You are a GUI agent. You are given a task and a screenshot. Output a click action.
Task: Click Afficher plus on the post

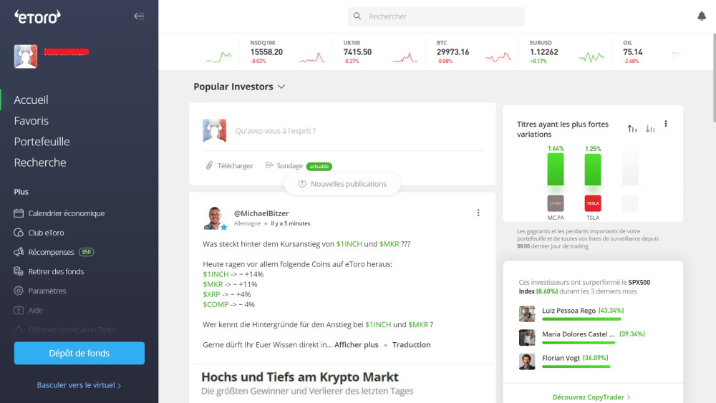(356, 344)
